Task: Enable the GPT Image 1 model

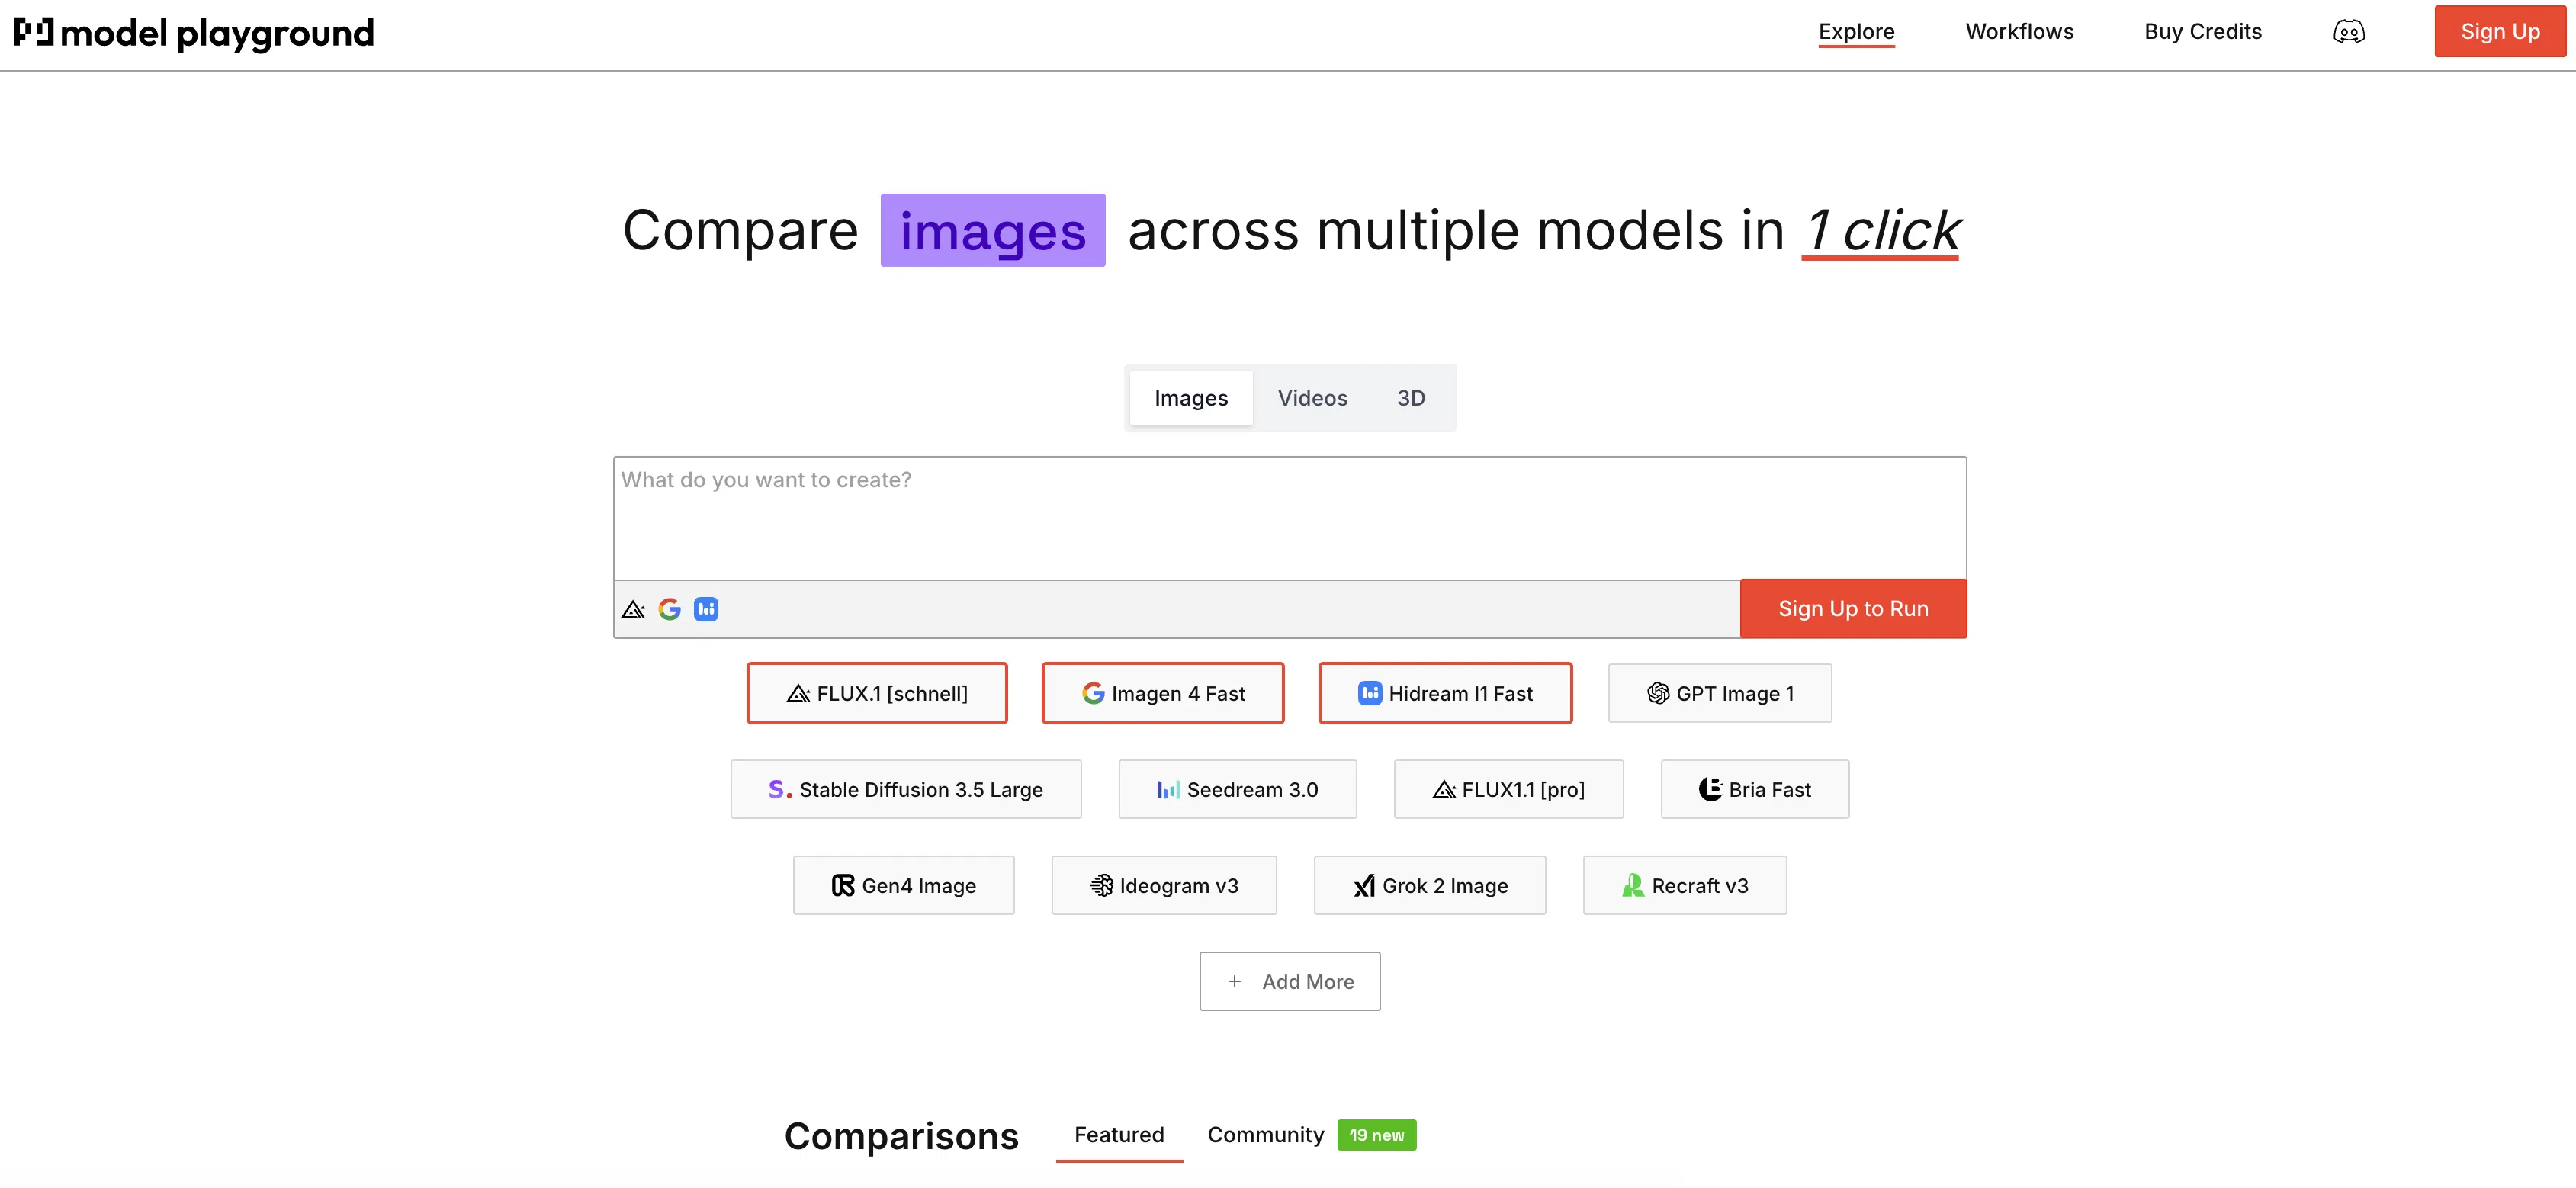Action: 1720,693
